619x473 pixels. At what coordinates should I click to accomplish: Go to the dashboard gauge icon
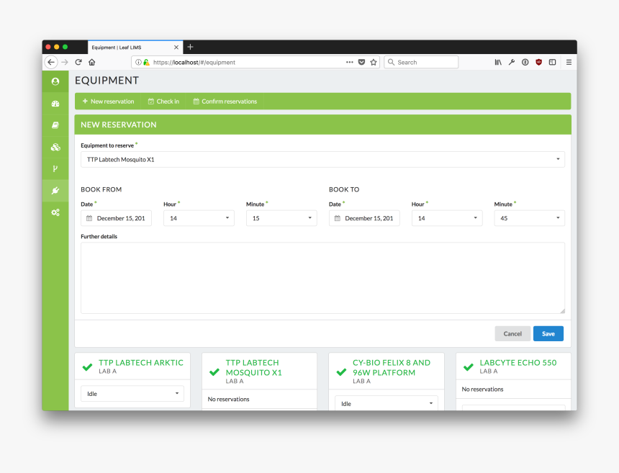coord(55,104)
